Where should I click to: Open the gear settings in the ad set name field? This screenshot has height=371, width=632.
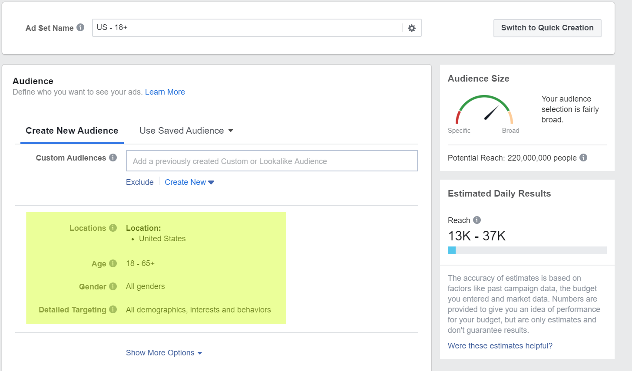click(x=412, y=28)
